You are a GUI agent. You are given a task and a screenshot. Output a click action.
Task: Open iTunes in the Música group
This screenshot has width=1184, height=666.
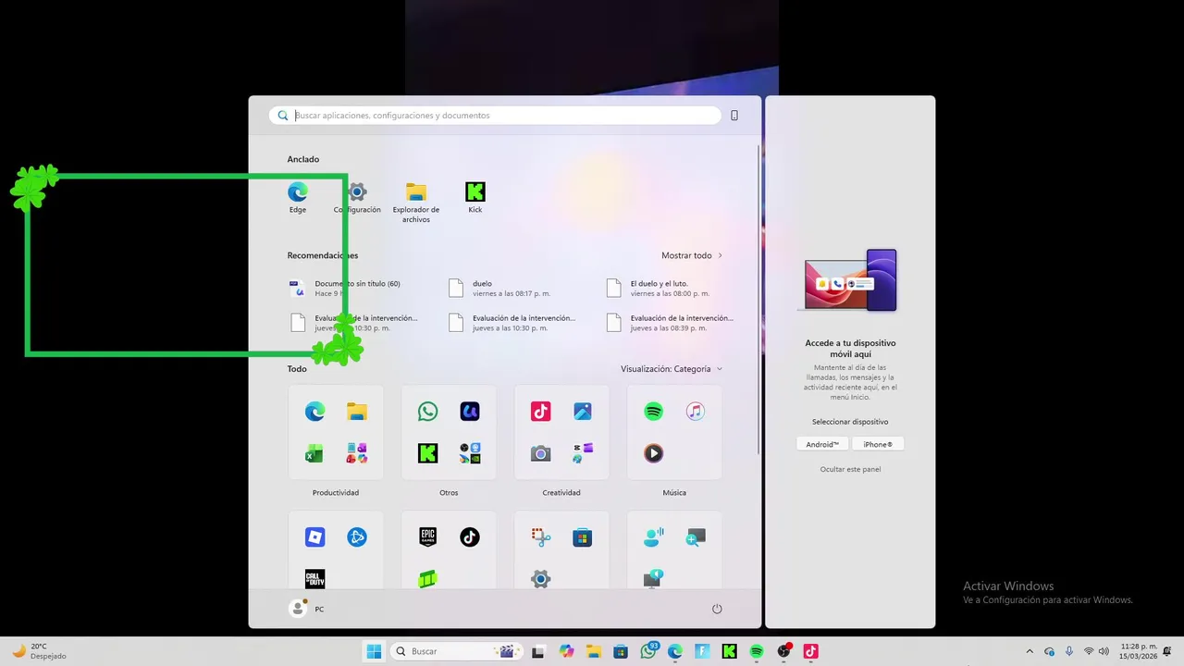pos(696,412)
